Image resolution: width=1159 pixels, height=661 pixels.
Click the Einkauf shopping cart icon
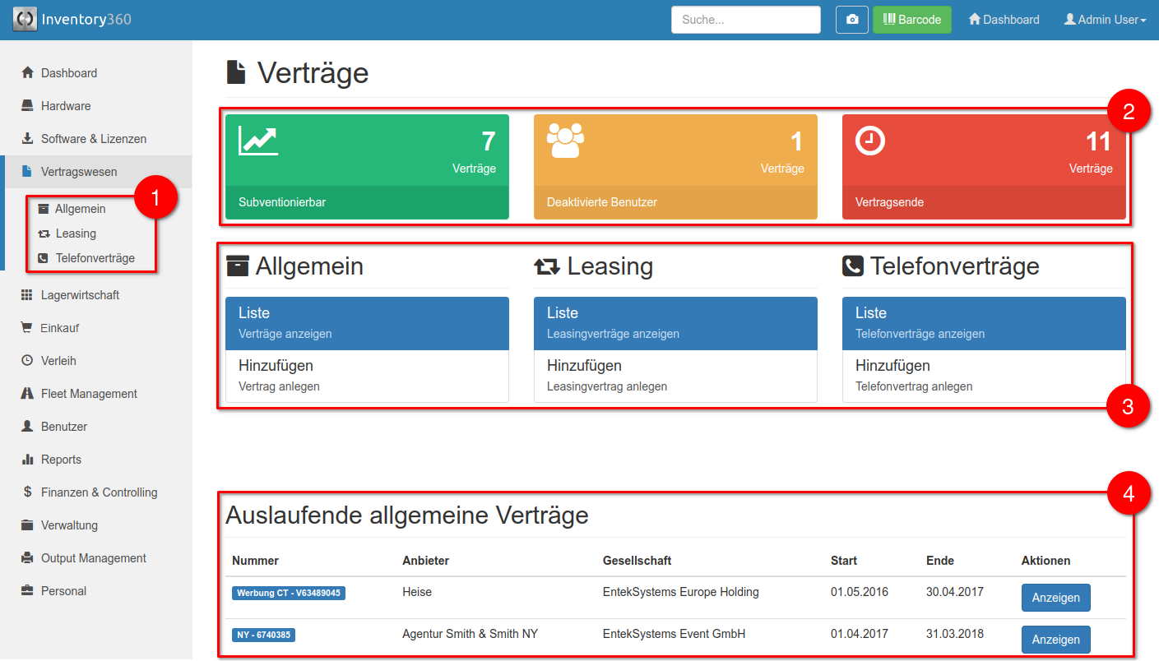tap(27, 328)
